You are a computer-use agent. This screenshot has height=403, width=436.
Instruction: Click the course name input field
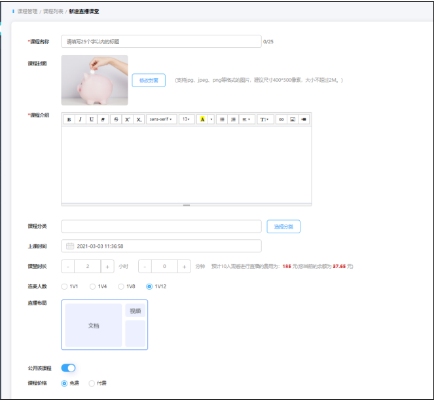click(161, 41)
